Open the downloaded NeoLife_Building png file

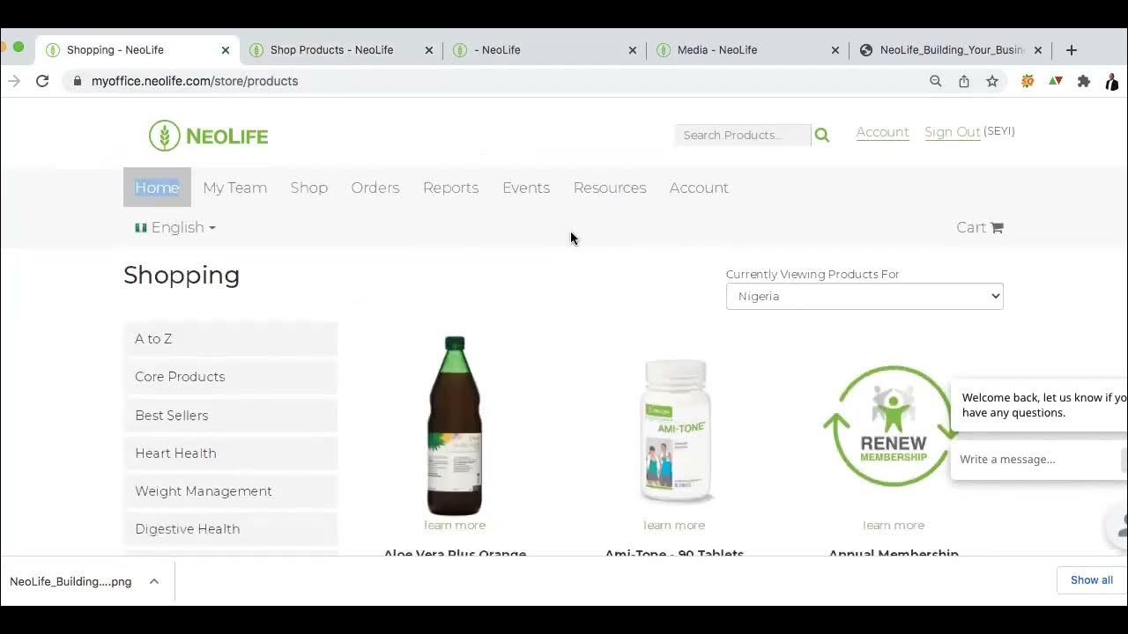pos(70,581)
